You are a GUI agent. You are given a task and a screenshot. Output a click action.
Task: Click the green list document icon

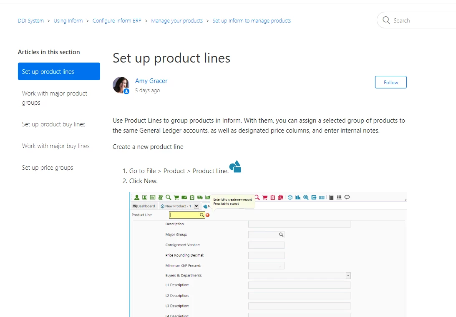(x=152, y=197)
